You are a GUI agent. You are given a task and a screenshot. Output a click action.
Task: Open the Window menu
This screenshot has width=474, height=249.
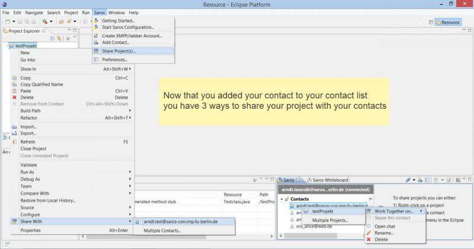click(116, 12)
